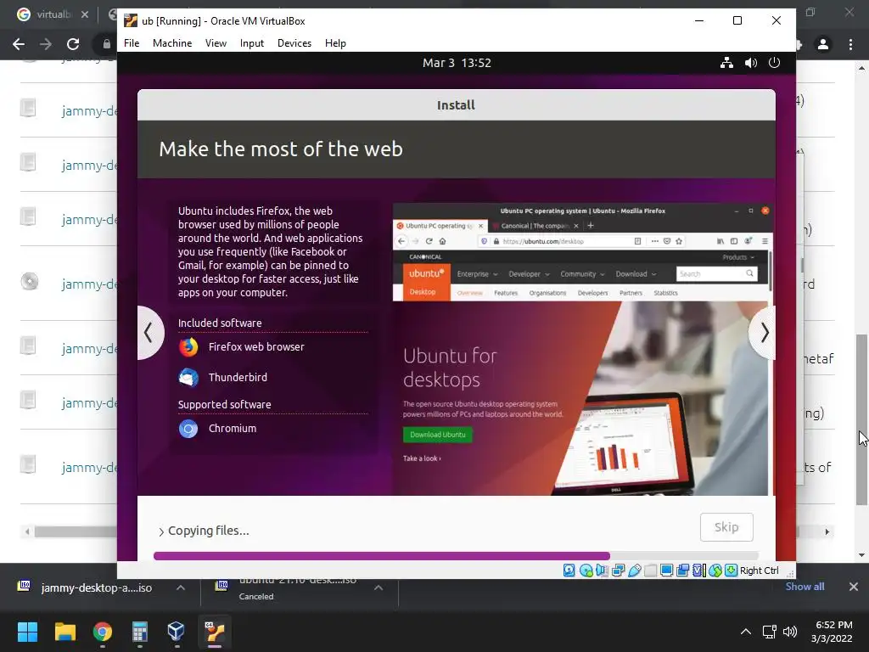
Task: Click the audio indicator in VirtualBox status bar
Action: click(x=602, y=570)
